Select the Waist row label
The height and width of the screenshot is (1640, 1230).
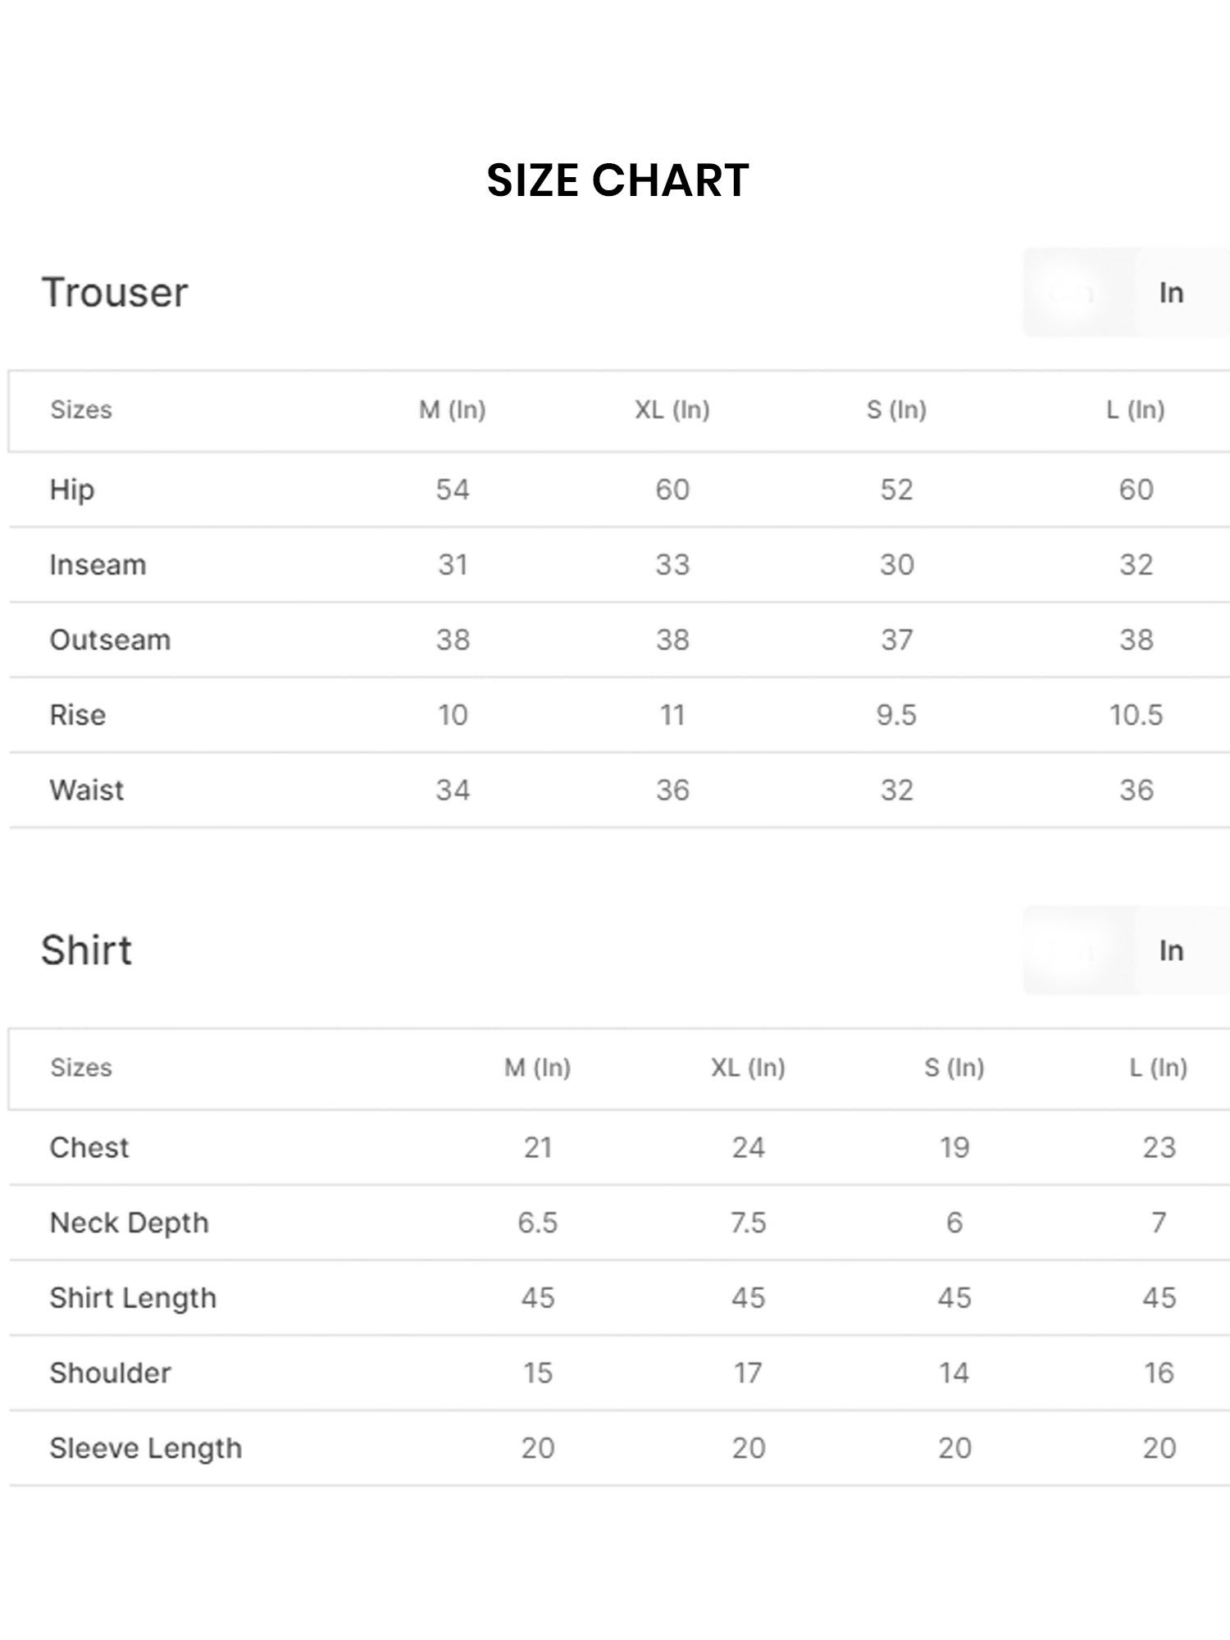(87, 790)
